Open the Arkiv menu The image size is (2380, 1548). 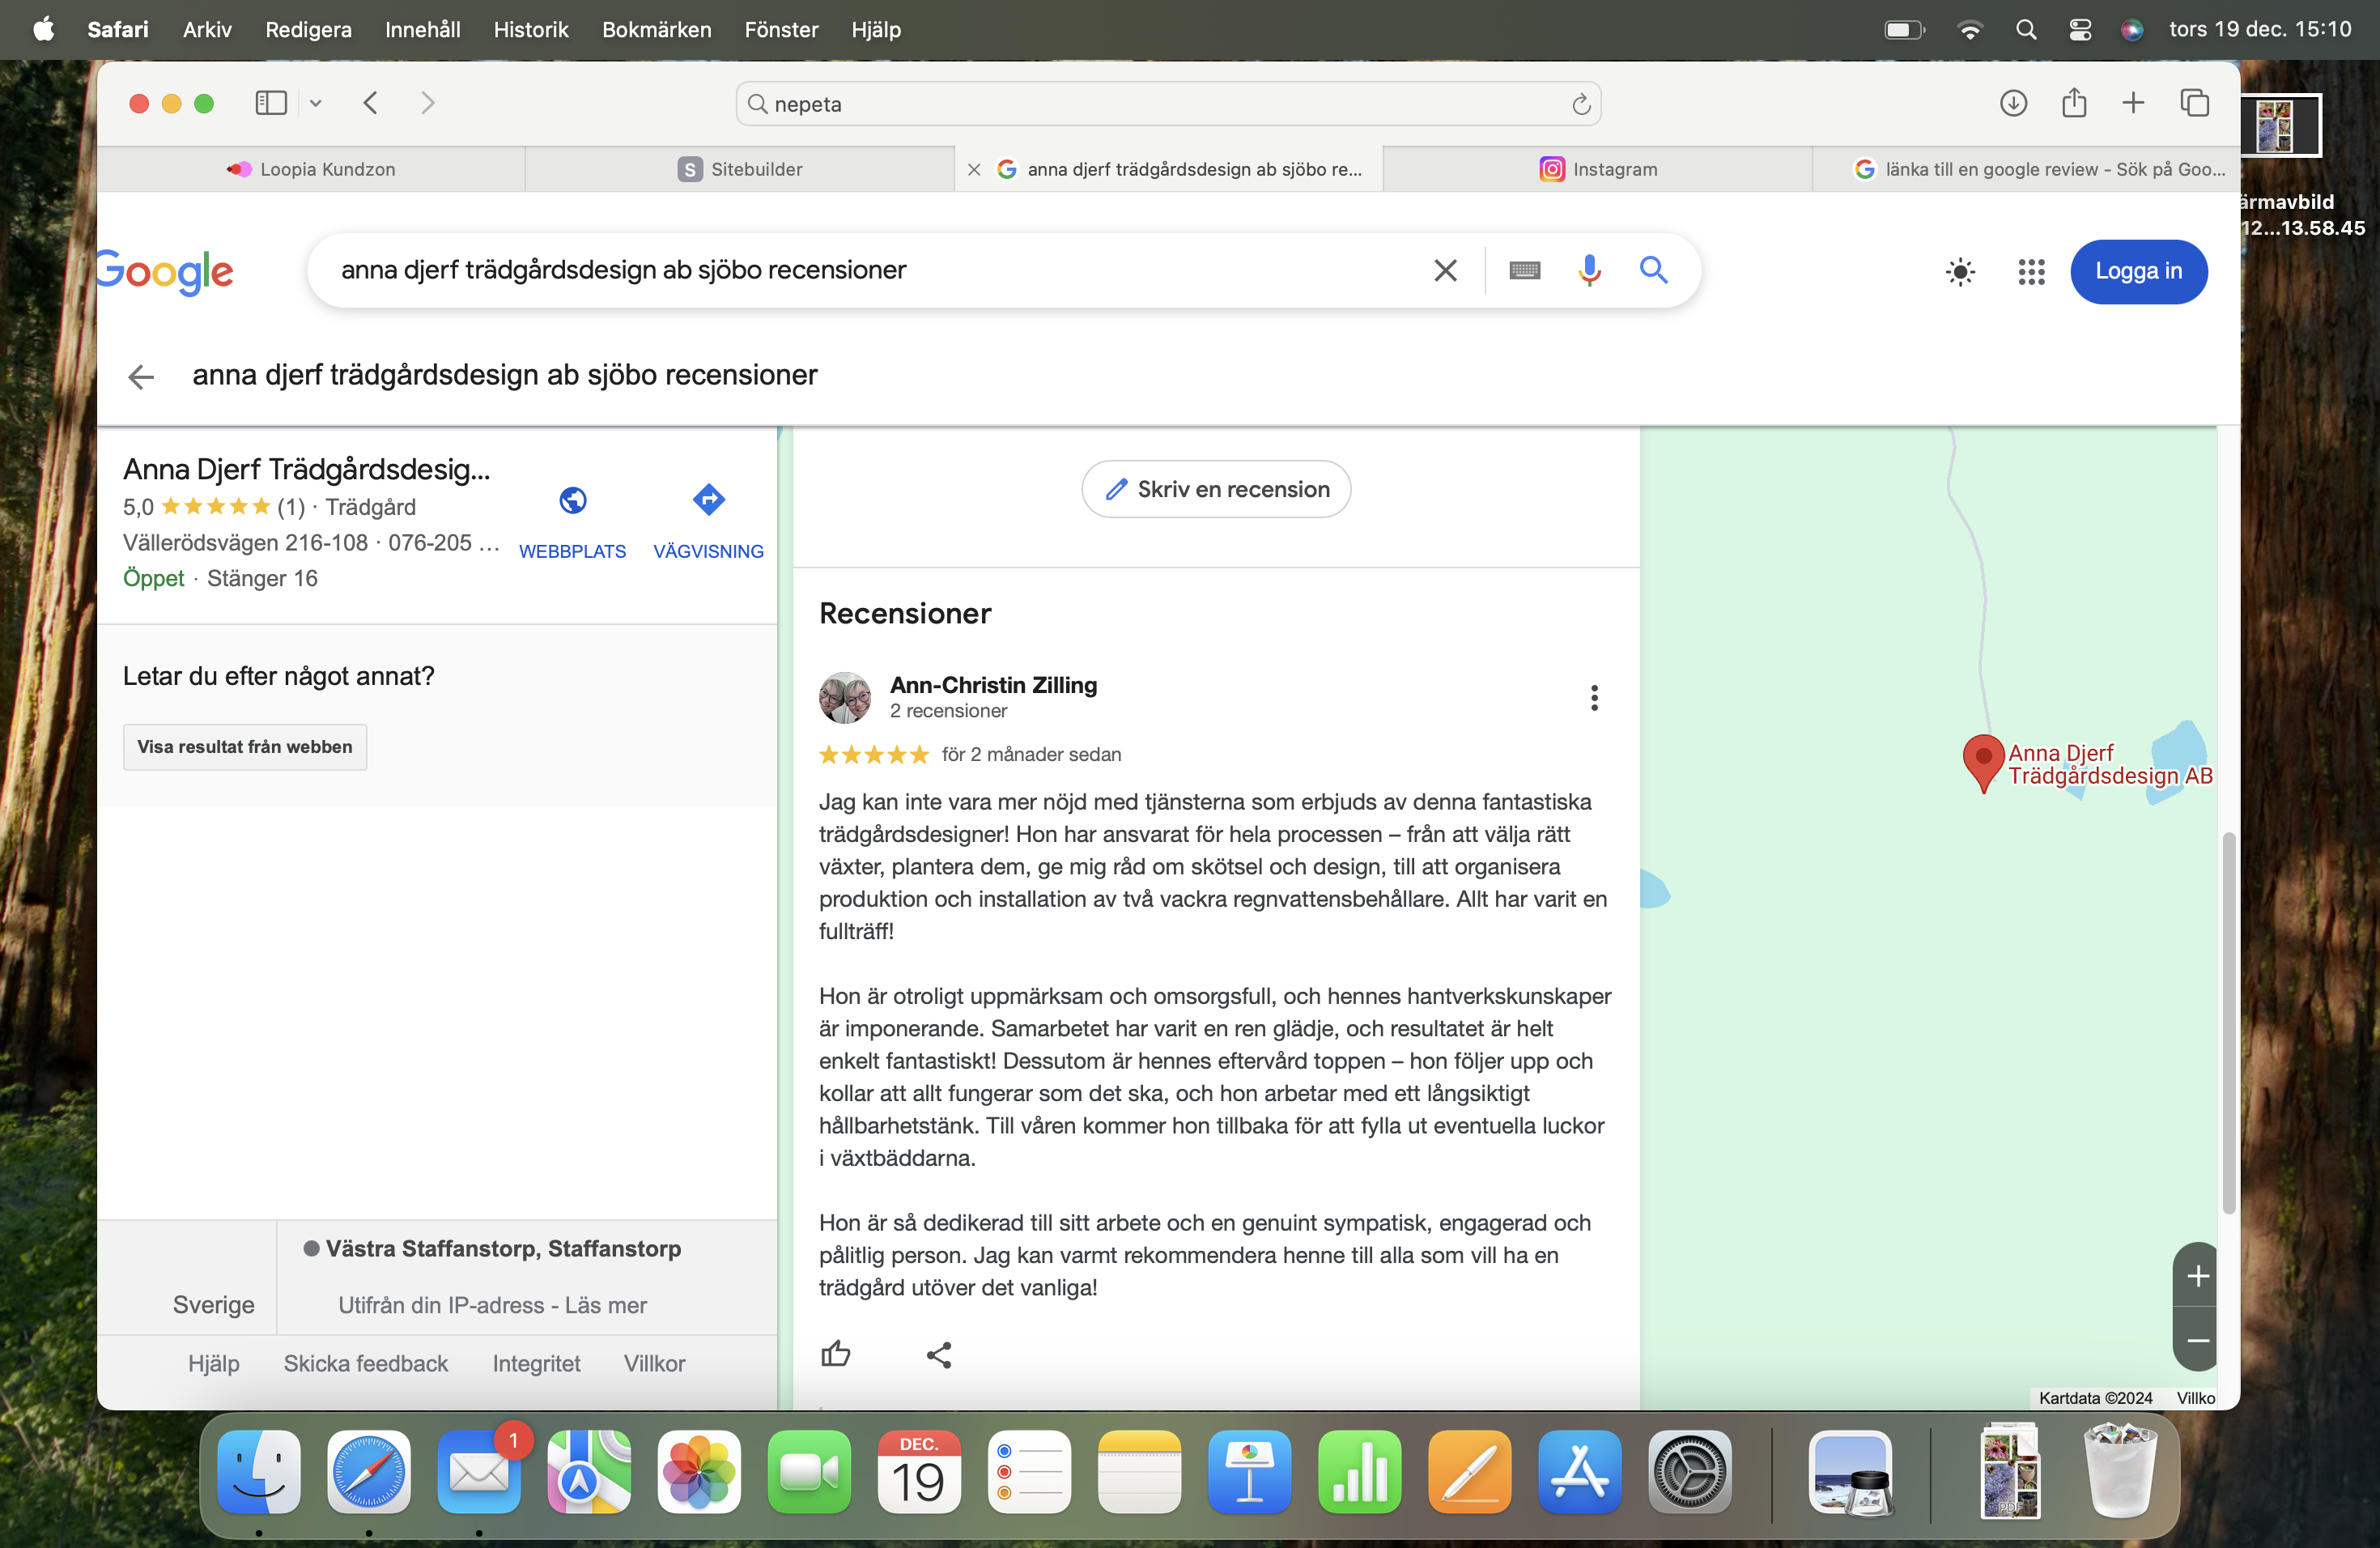click(x=207, y=29)
